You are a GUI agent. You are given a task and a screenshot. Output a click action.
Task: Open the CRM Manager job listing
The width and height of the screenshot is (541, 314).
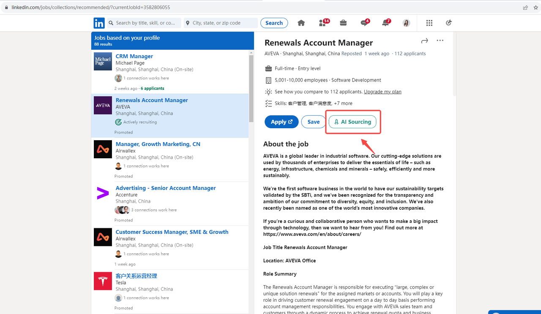(134, 56)
